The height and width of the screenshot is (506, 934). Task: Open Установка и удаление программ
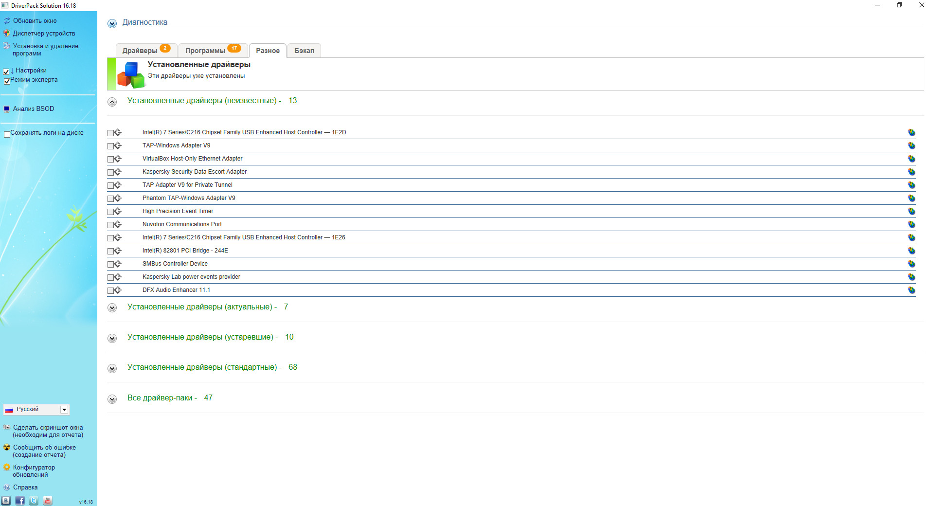[x=45, y=50]
